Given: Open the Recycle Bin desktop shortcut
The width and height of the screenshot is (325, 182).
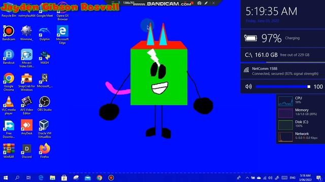Looking at the screenshot, I should 9,10.
